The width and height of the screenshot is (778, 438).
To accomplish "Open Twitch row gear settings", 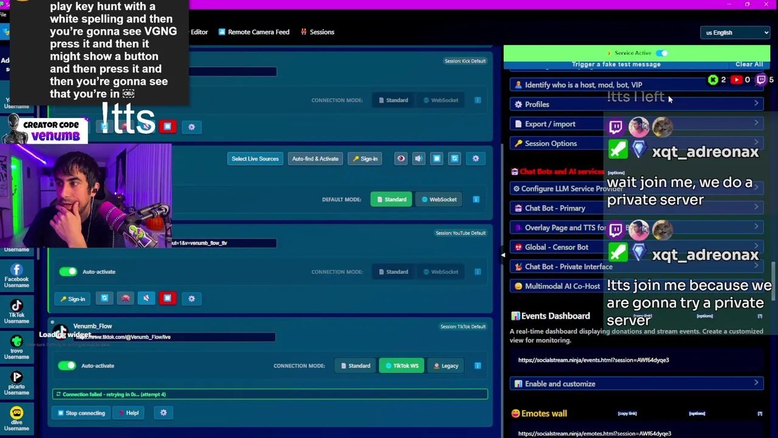I will click(x=475, y=159).
